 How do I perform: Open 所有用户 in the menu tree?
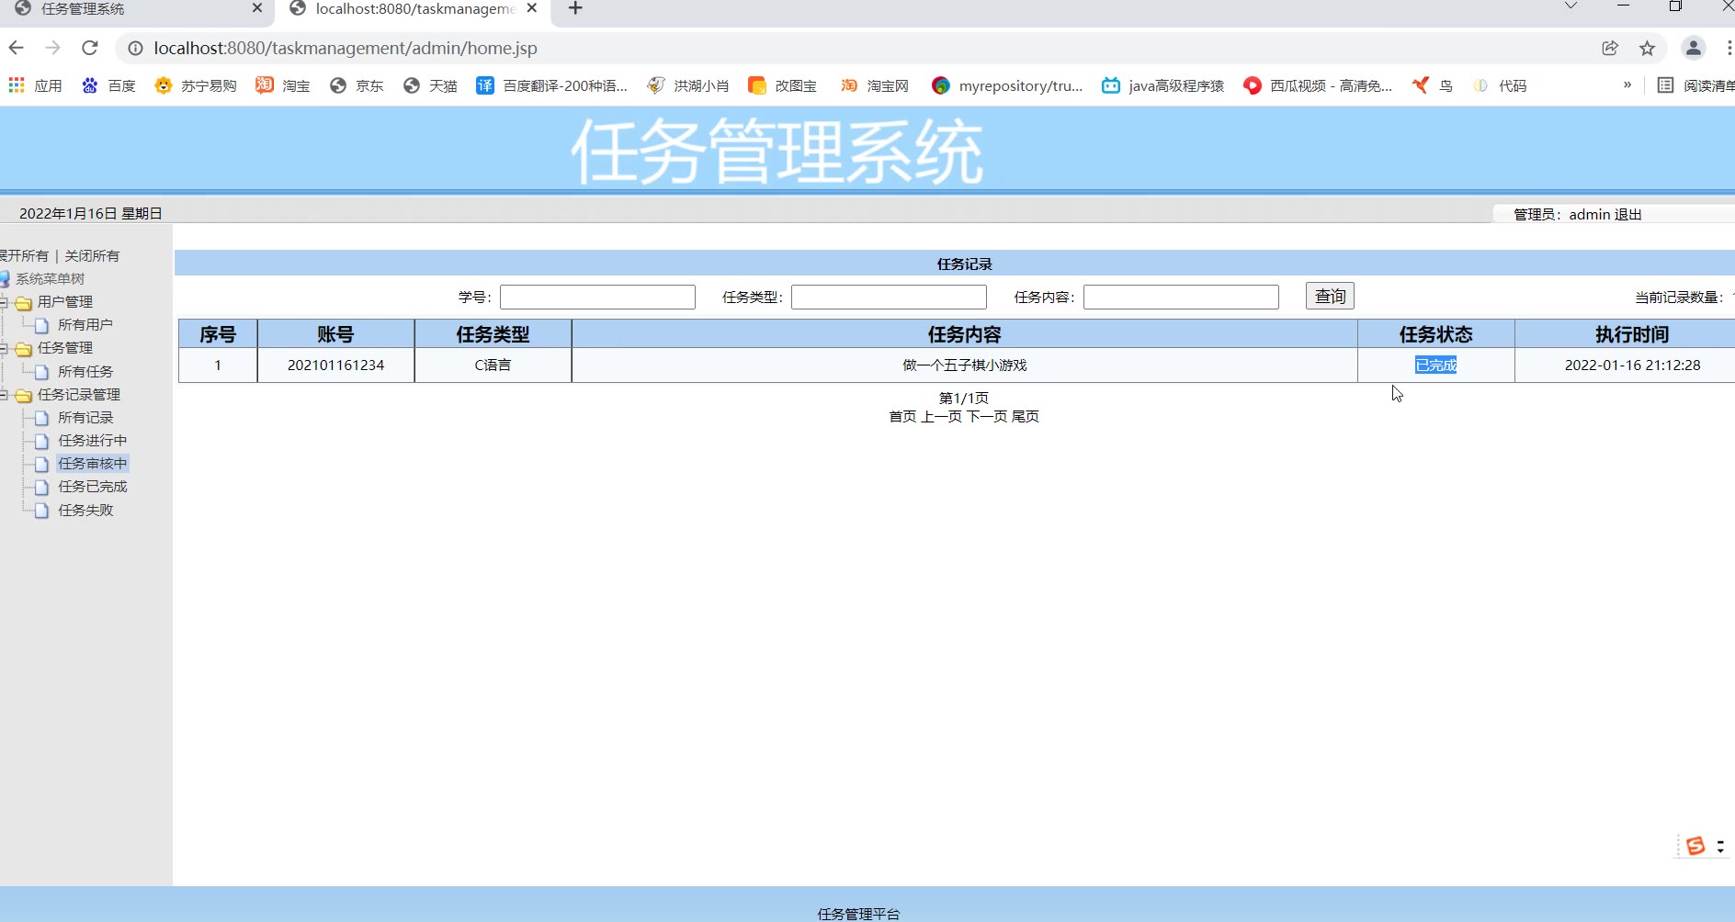pos(85,324)
